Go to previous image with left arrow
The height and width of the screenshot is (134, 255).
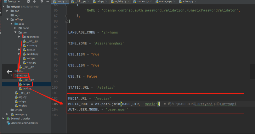(x=9, y=72)
